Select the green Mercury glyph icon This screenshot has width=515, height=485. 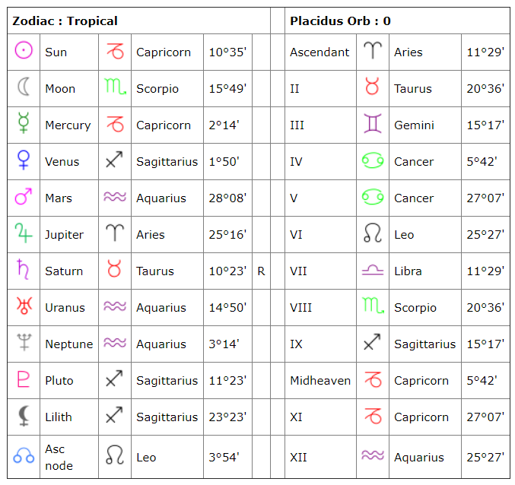[x=24, y=125]
